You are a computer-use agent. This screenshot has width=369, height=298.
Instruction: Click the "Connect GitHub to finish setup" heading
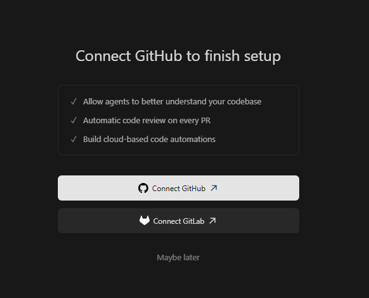[x=178, y=56]
